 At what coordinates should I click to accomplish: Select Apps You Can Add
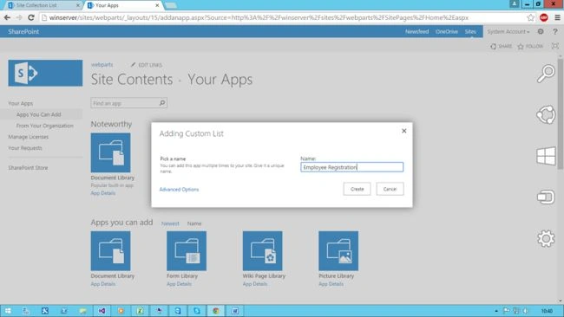click(x=38, y=114)
